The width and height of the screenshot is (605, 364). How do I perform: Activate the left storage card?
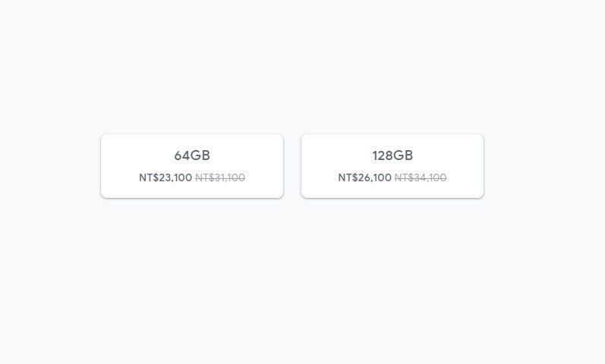[192, 166]
